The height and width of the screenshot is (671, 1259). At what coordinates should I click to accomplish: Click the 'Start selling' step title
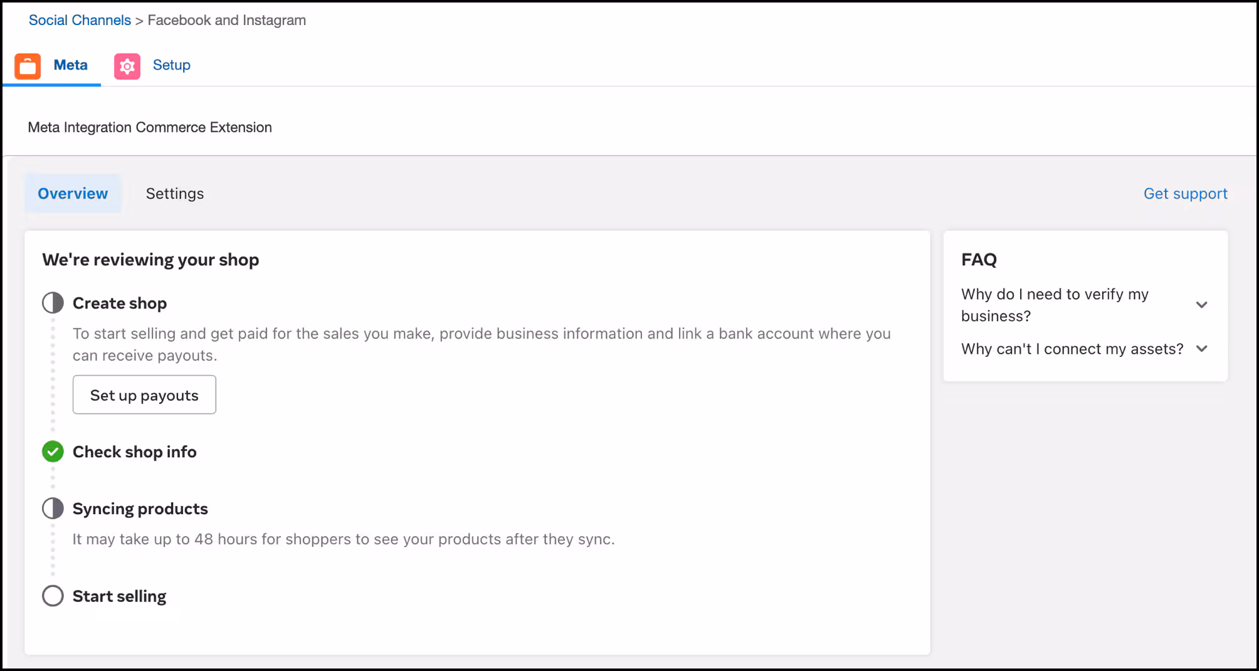click(119, 596)
